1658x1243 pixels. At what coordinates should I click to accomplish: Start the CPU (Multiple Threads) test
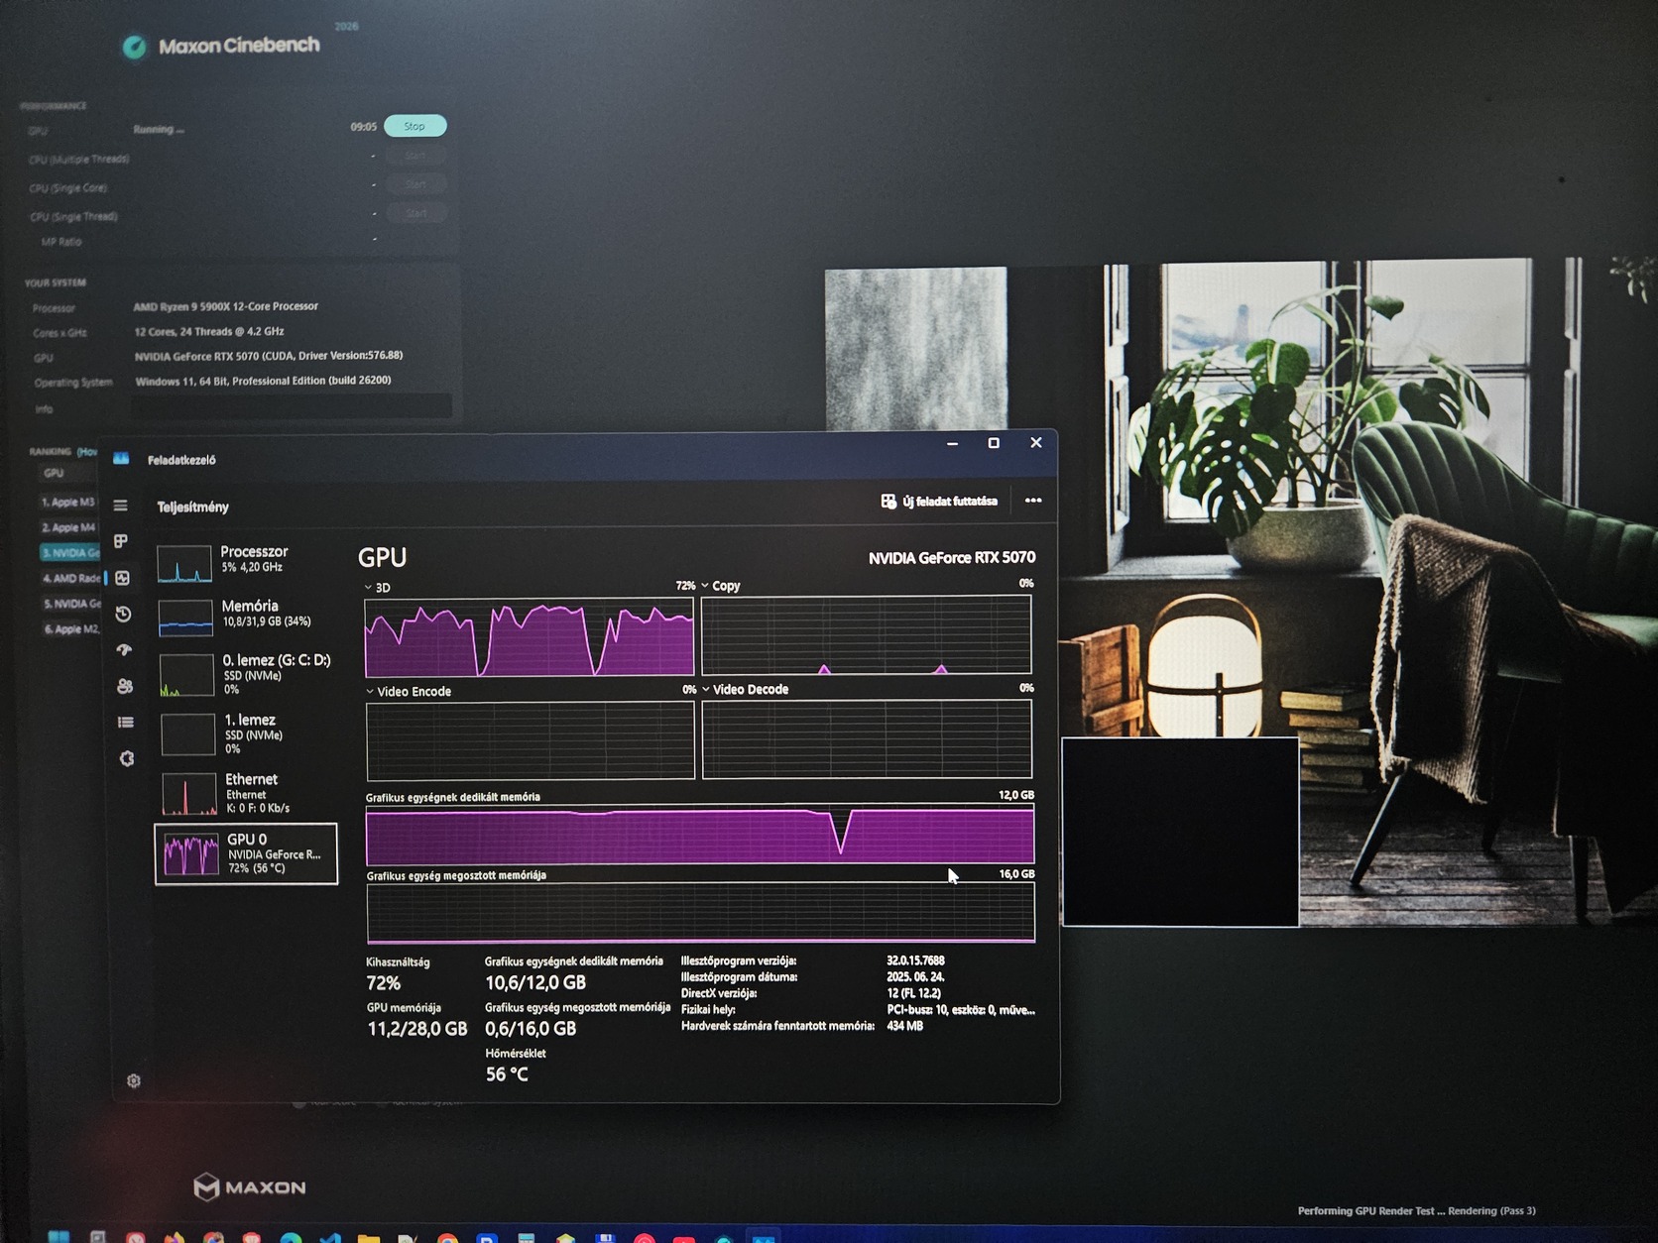(x=415, y=156)
